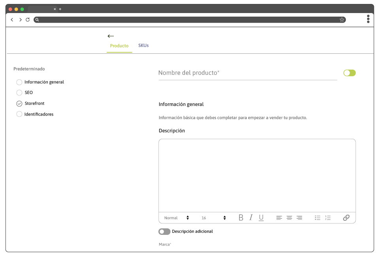Screen dimensions: 381x257
Task: Center align the description text
Action: pyautogui.click(x=289, y=218)
